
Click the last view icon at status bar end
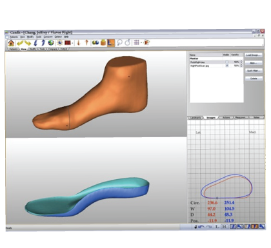click(x=261, y=227)
